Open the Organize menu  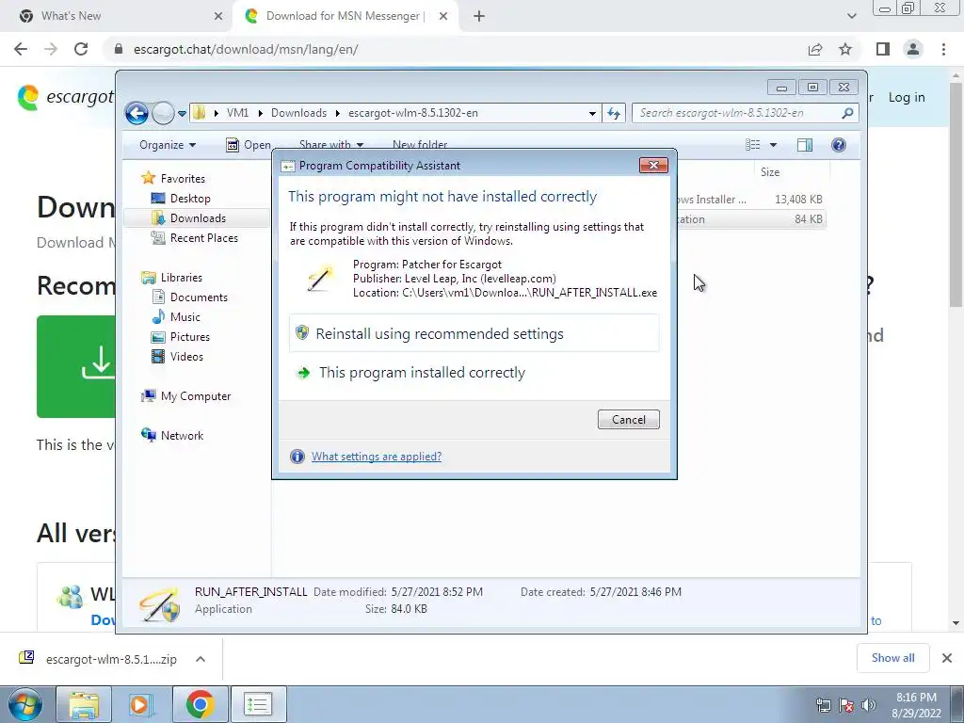pos(168,145)
